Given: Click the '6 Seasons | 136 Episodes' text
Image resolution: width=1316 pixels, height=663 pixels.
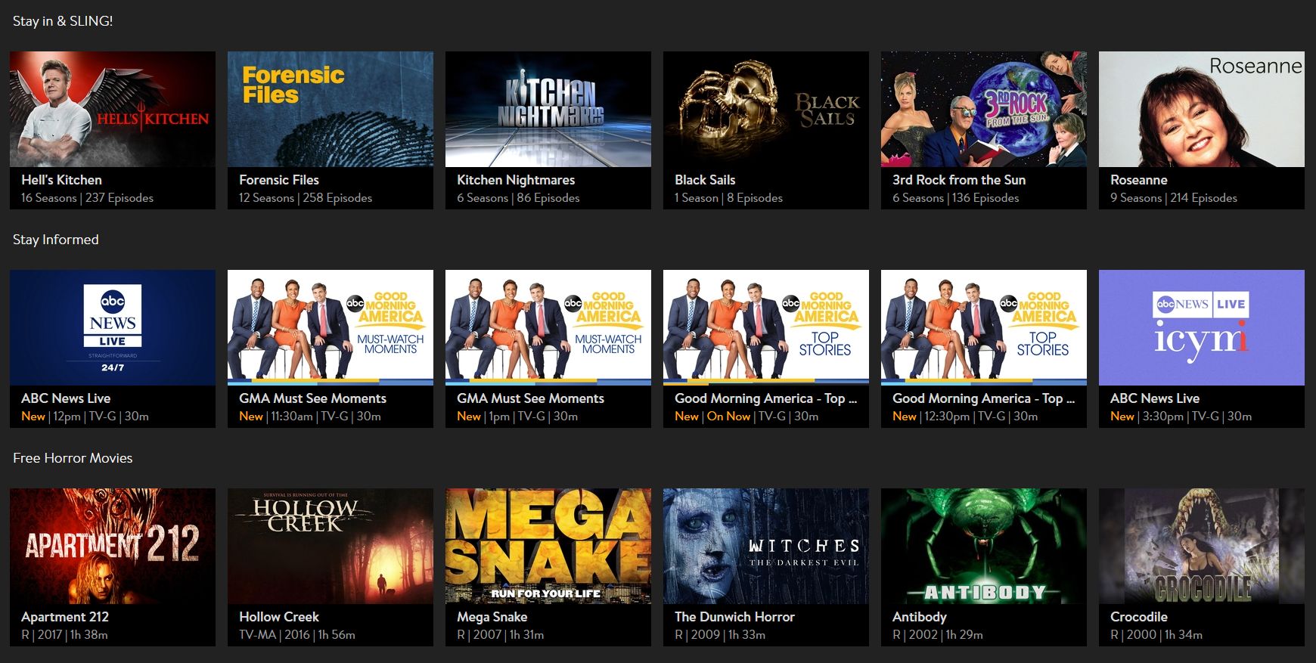Looking at the screenshot, I should pyautogui.click(x=956, y=198).
